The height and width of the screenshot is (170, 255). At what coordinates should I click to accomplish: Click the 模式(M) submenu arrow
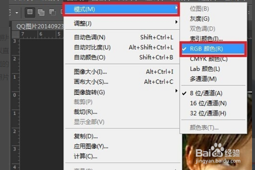176,8
